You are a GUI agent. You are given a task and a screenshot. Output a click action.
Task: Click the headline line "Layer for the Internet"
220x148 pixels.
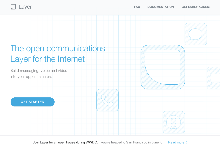tap(48, 59)
